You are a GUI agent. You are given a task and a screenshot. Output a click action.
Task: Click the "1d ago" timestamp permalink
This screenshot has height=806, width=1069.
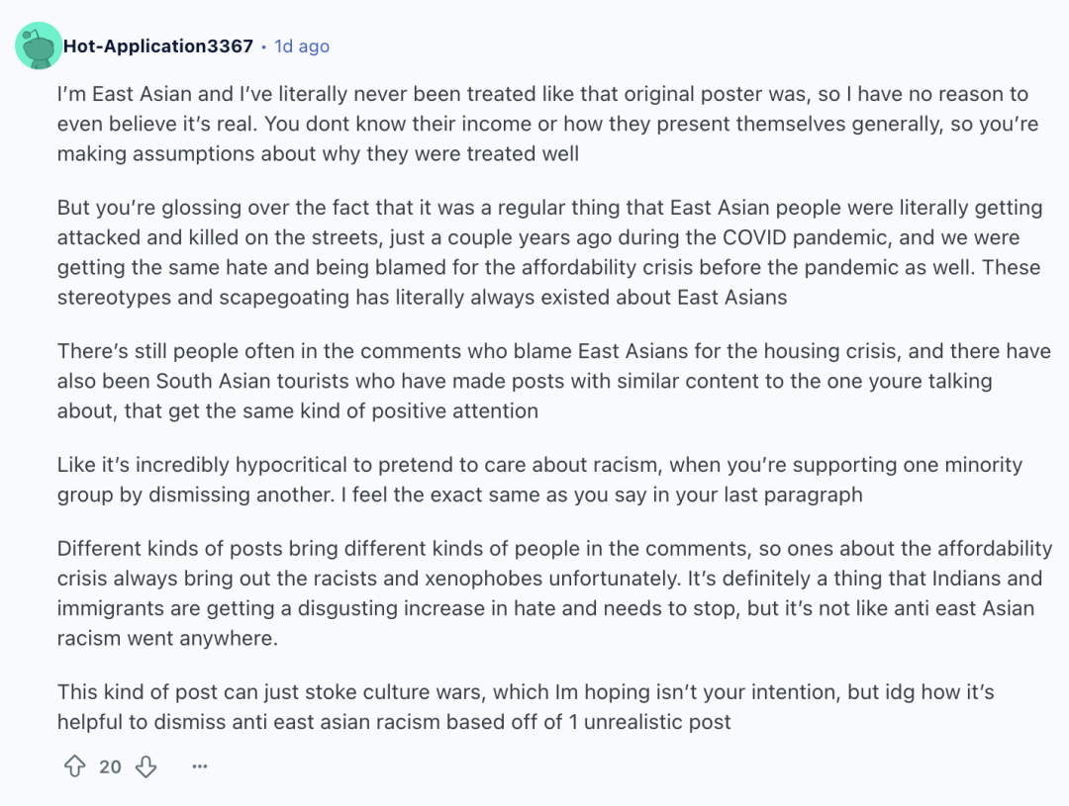coord(301,46)
